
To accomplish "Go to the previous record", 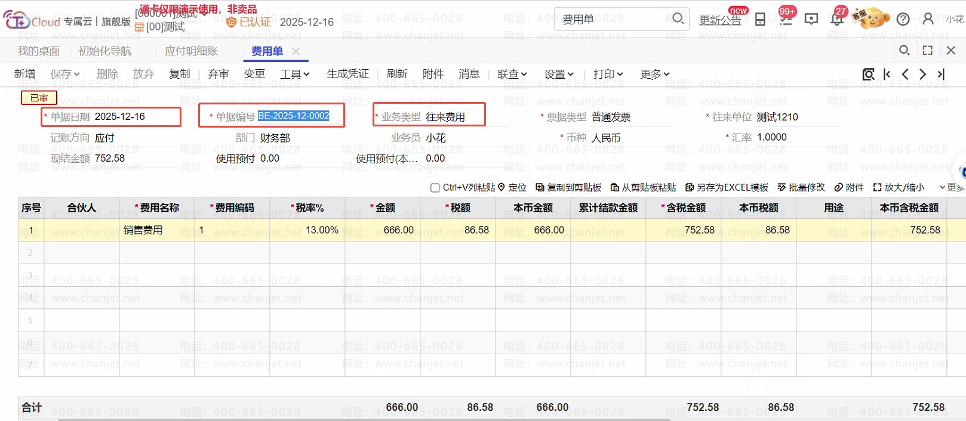I will [x=905, y=74].
